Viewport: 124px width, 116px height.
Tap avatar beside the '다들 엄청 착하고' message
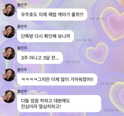[9, 97]
